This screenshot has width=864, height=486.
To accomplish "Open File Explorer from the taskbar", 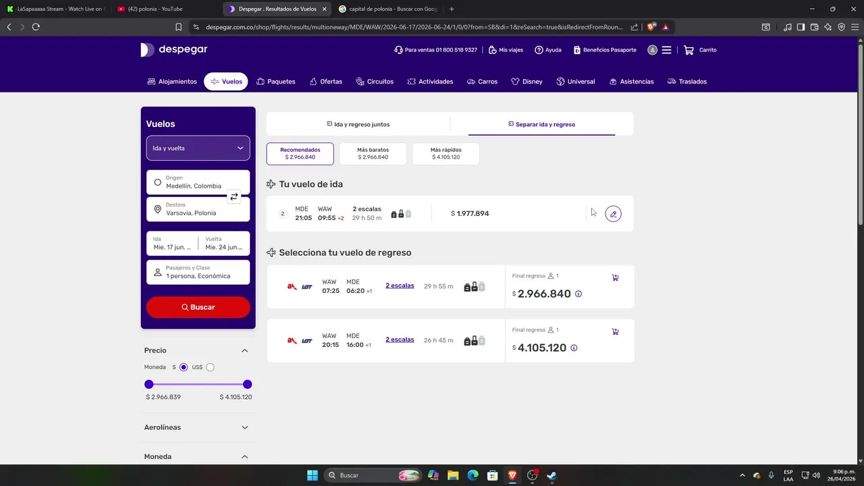I will [x=452, y=475].
